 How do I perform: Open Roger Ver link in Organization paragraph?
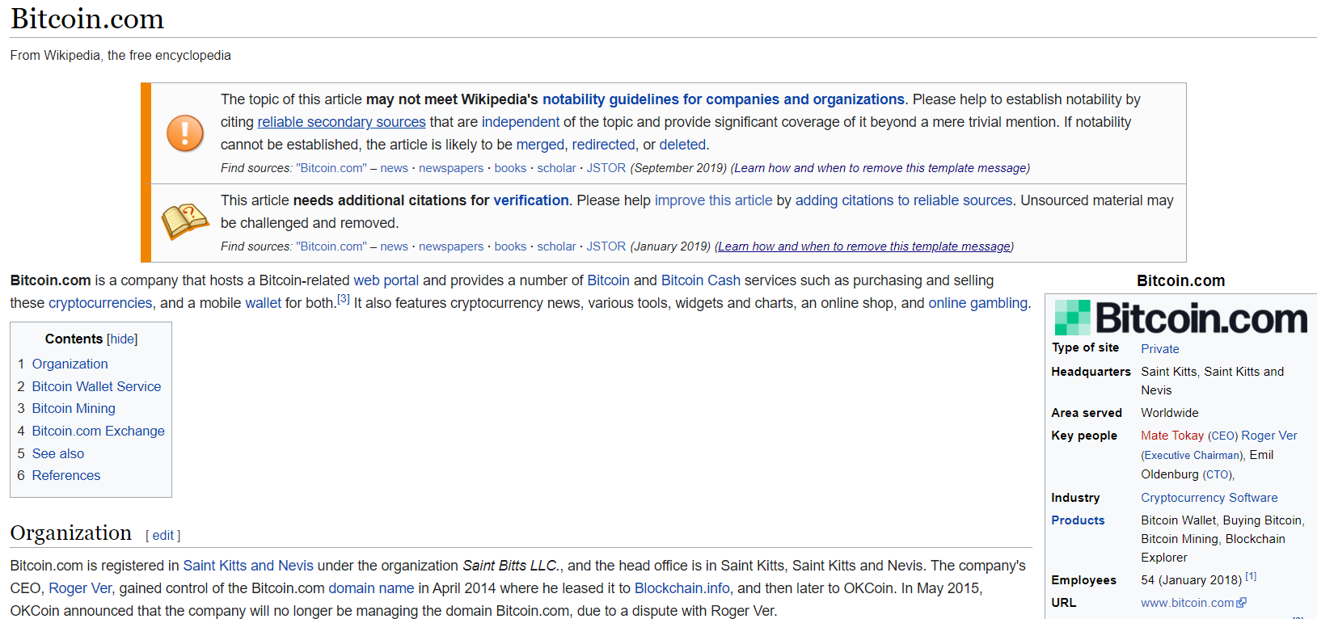click(x=80, y=588)
